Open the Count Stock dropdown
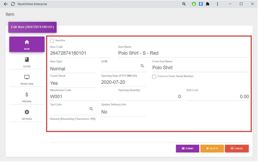258x162 pixels. (x=72, y=83)
